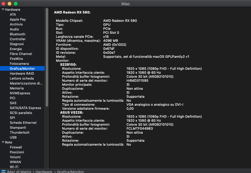Click 'iMac di Matrix' in path bar
The image size is (251, 173).
click(19, 171)
